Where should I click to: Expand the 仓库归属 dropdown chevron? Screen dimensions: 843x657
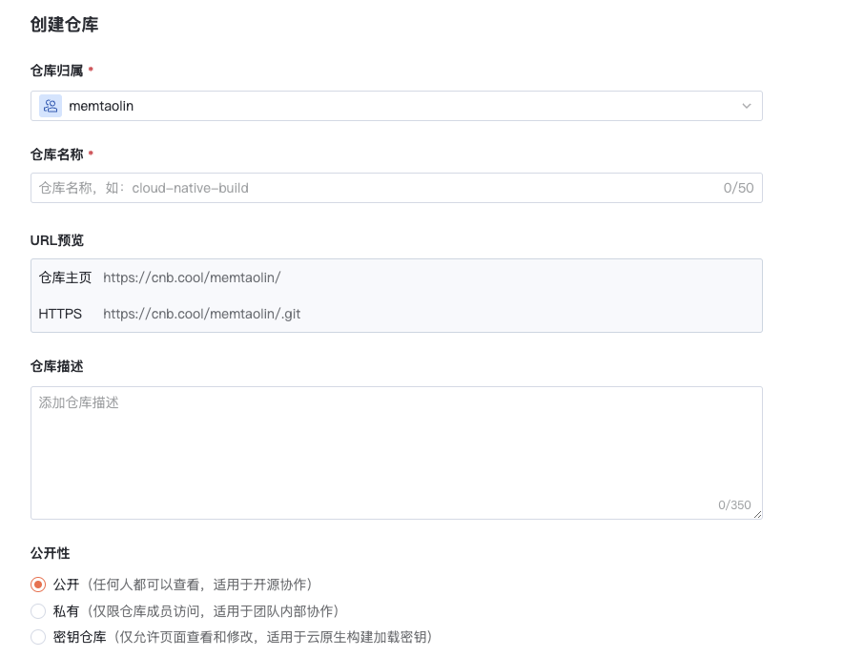[746, 106]
